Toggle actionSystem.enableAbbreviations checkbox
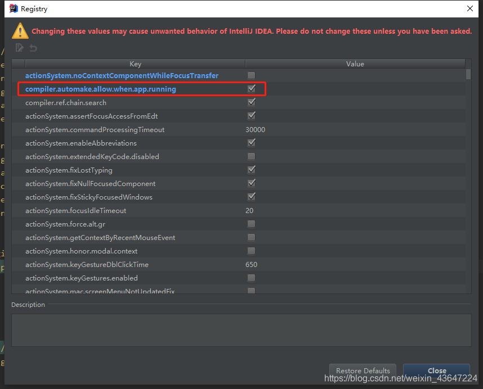Viewport: 483px width, 389px height. [x=252, y=143]
